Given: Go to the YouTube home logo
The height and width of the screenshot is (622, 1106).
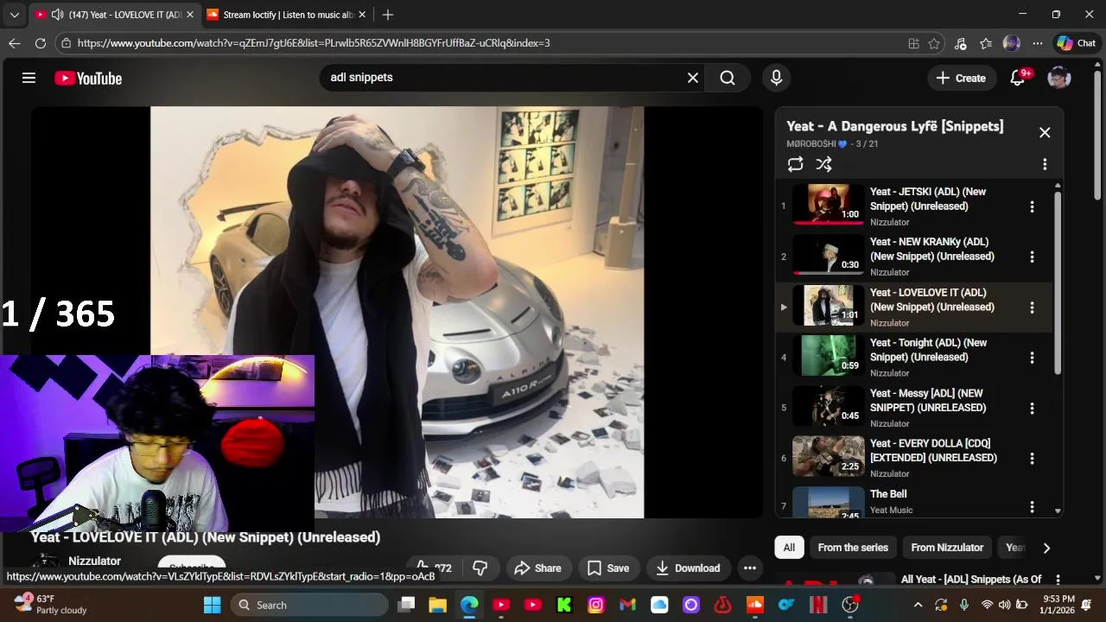Looking at the screenshot, I should pyautogui.click(x=88, y=78).
